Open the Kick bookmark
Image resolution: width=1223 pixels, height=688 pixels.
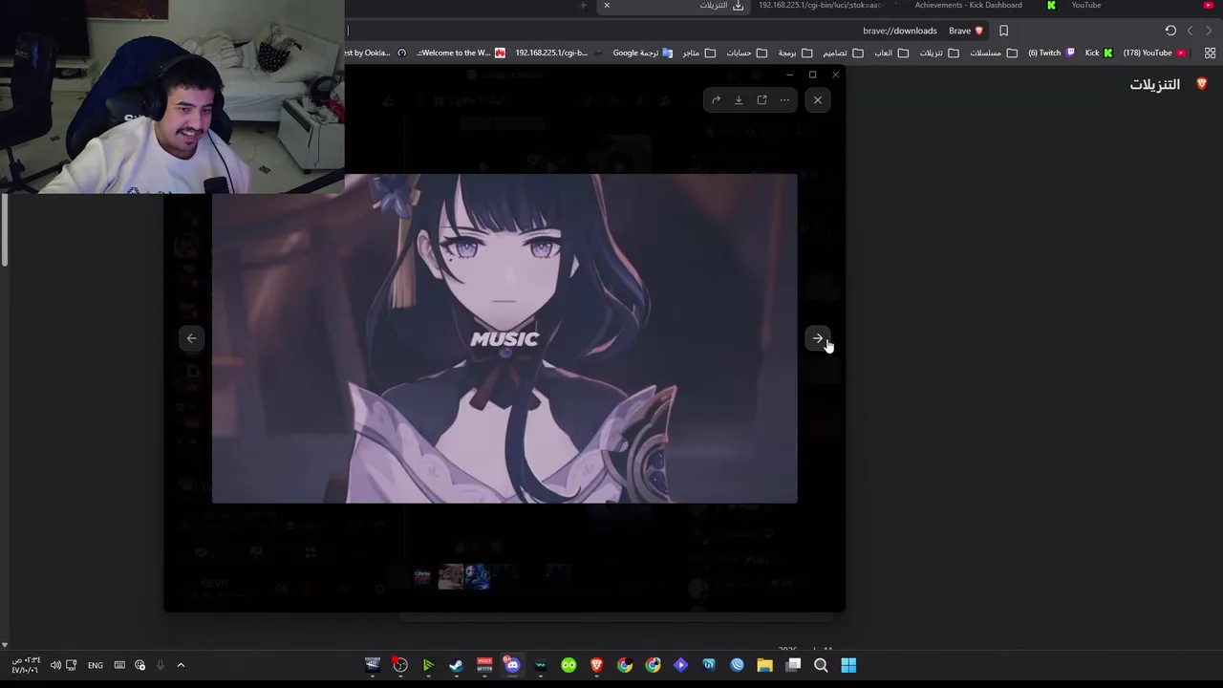[1099, 53]
